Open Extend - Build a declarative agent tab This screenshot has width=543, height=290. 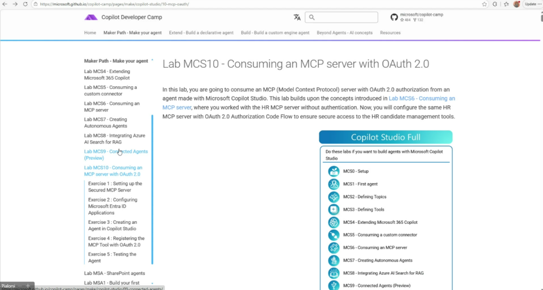(x=201, y=33)
